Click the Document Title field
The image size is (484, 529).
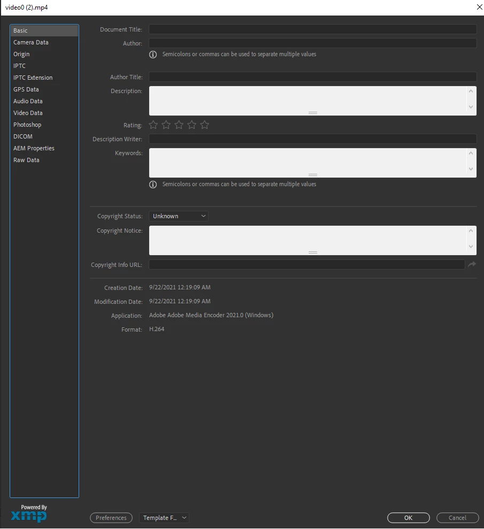click(313, 29)
